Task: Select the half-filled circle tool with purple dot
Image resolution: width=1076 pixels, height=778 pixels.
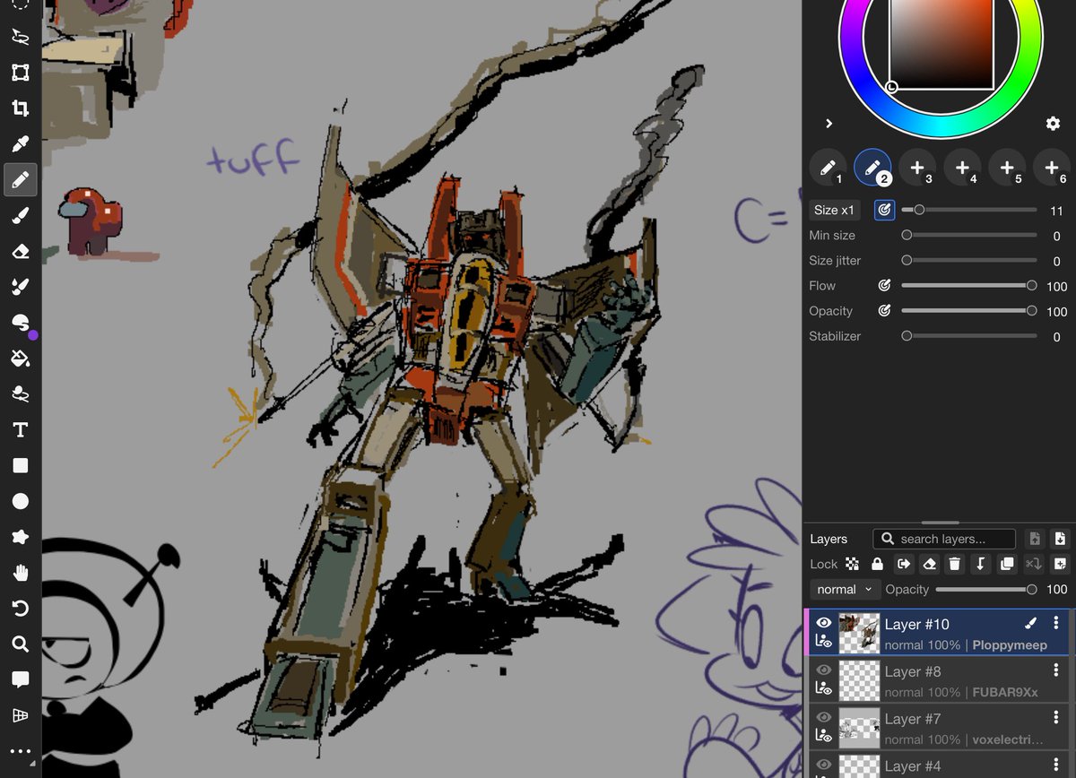Action: point(20,323)
